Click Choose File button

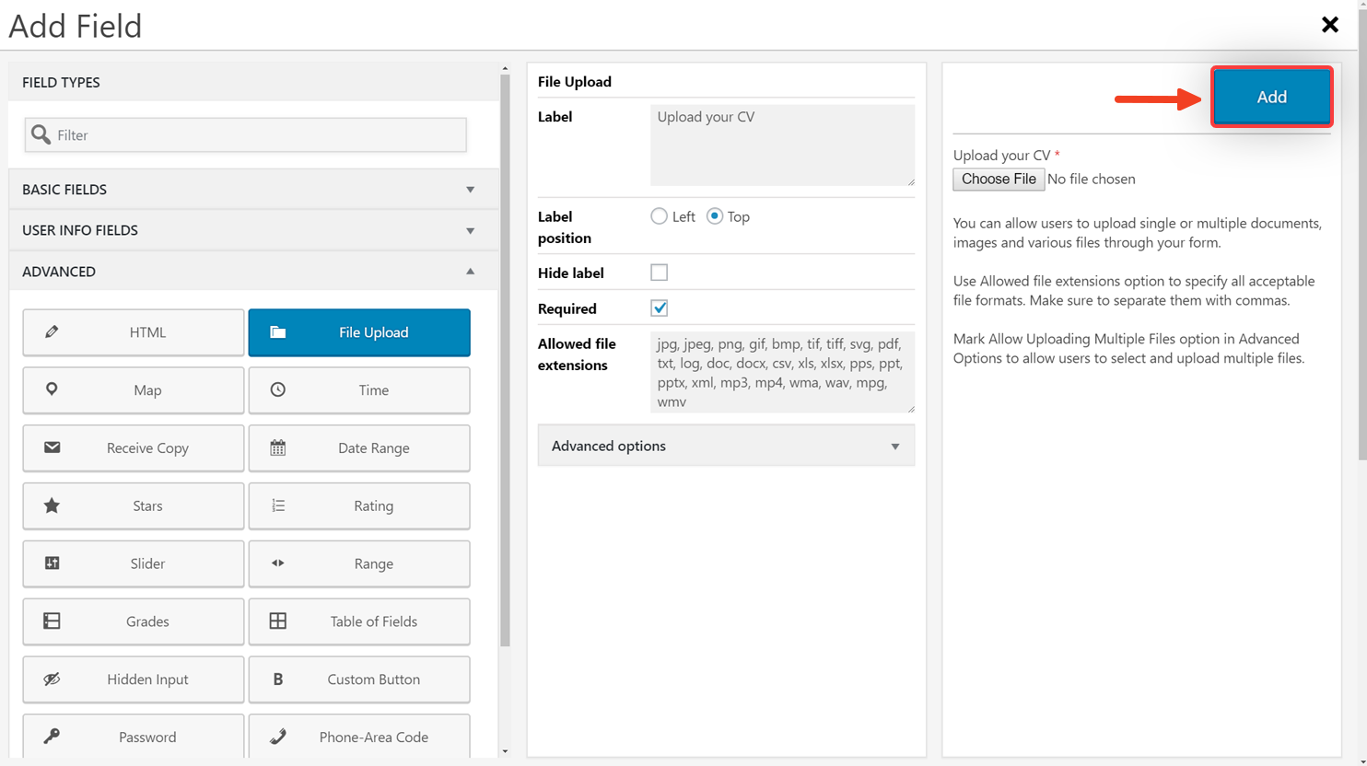pyautogui.click(x=999, y=179)
